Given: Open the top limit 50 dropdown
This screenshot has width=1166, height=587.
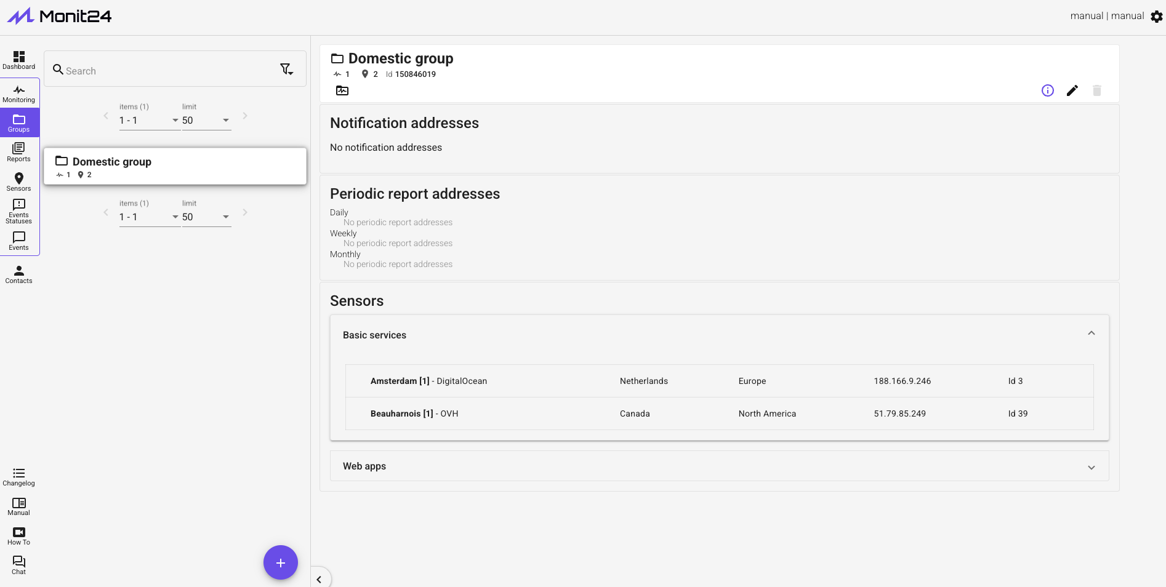Looking at the screenshot, I should [206, 121].
